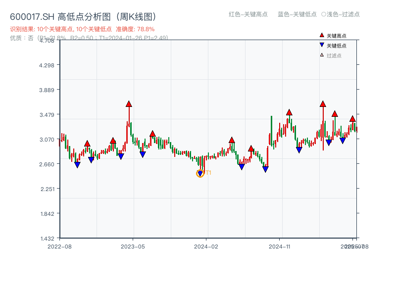Screen dimensions: 396x297
Task: Click the 600017.SH 高低点分析图 chart title
Action: 83,17
